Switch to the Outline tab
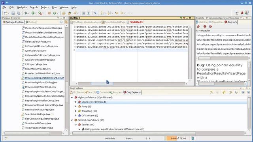The image size is (253, 142). click(x=202, y=22)
